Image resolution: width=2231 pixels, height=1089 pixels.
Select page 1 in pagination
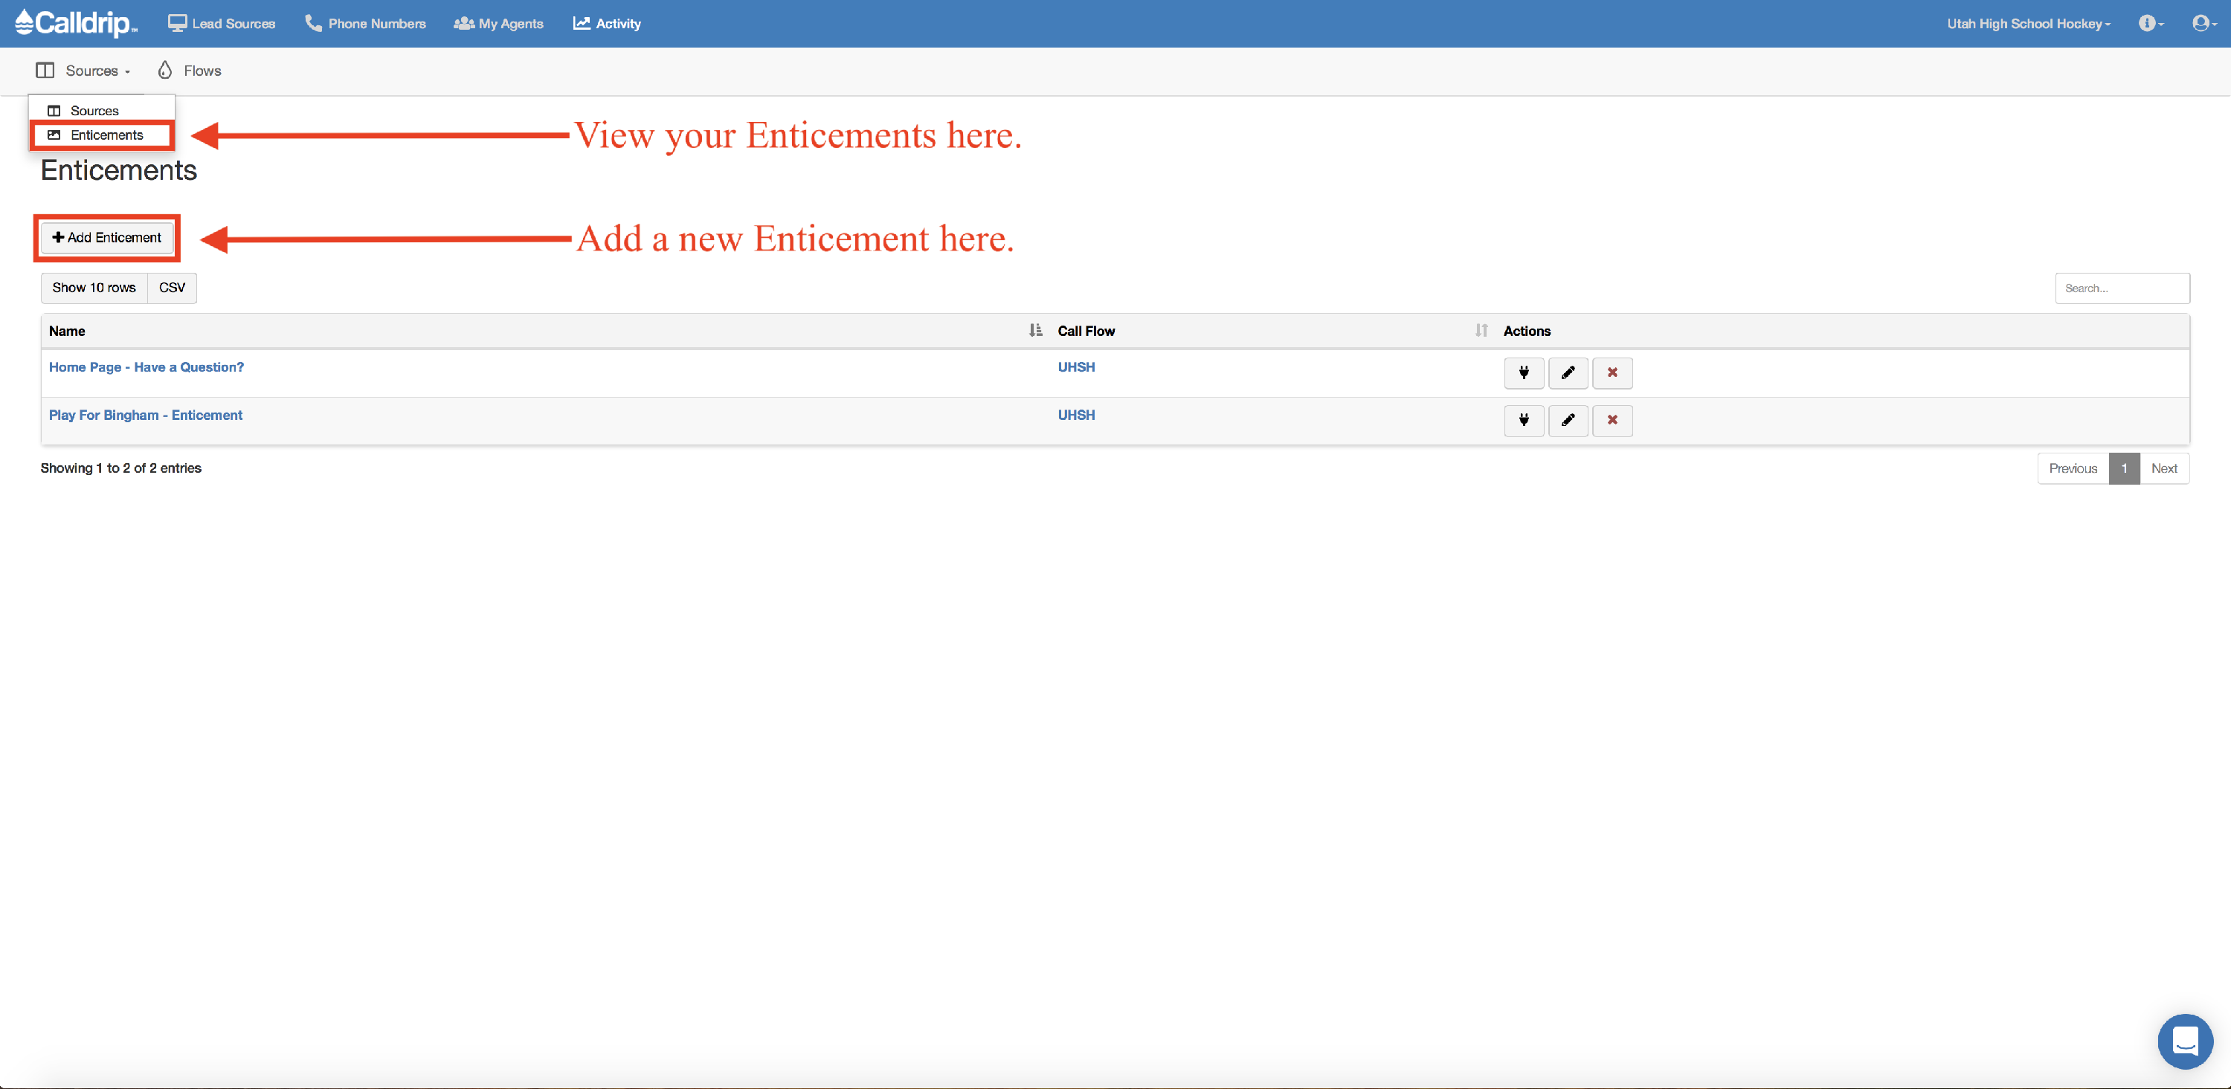point(2124,468)
